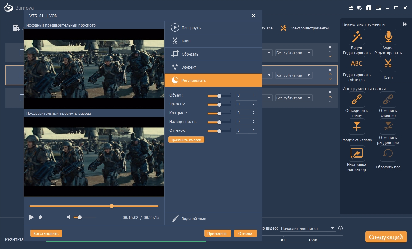Click the playback progress slider handle
Image resolution: width=412 pixels, height=249 pixels.
pyautogui.click(x=112, y=206)
